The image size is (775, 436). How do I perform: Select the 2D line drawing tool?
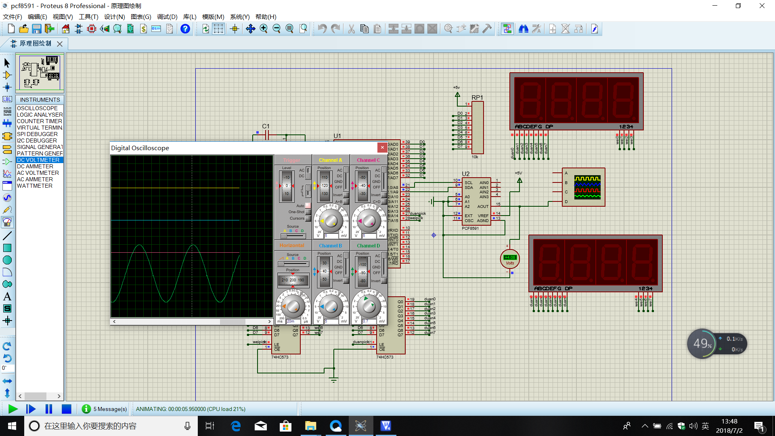coord(7,235)
